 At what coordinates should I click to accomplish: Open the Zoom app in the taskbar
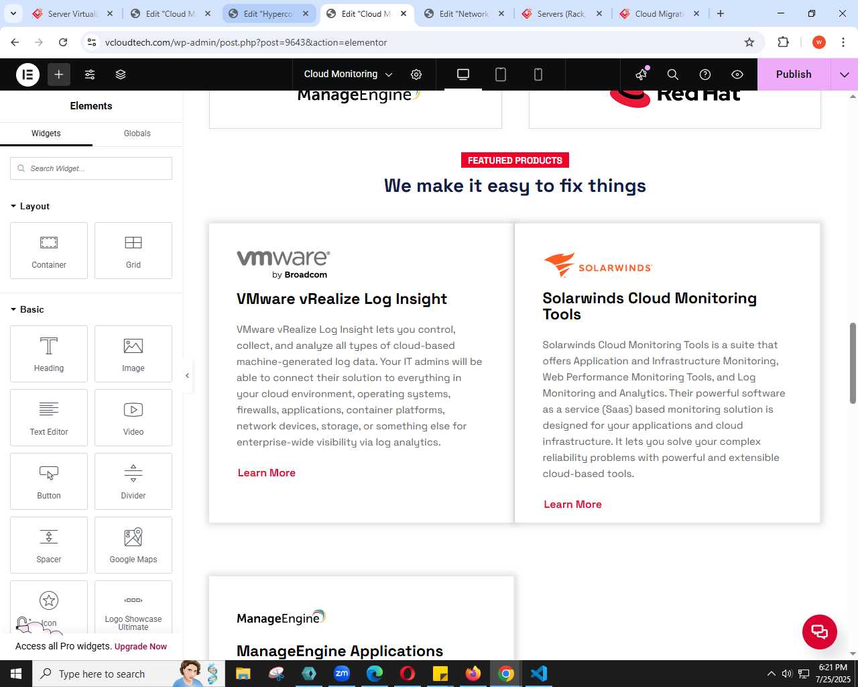click(x=342, y=674)
